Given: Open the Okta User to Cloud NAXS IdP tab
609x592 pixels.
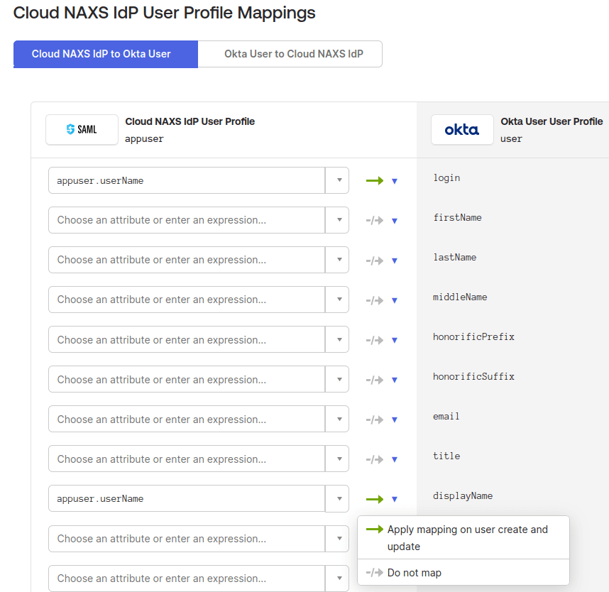Looking at the screenshot, I should 290,54.
